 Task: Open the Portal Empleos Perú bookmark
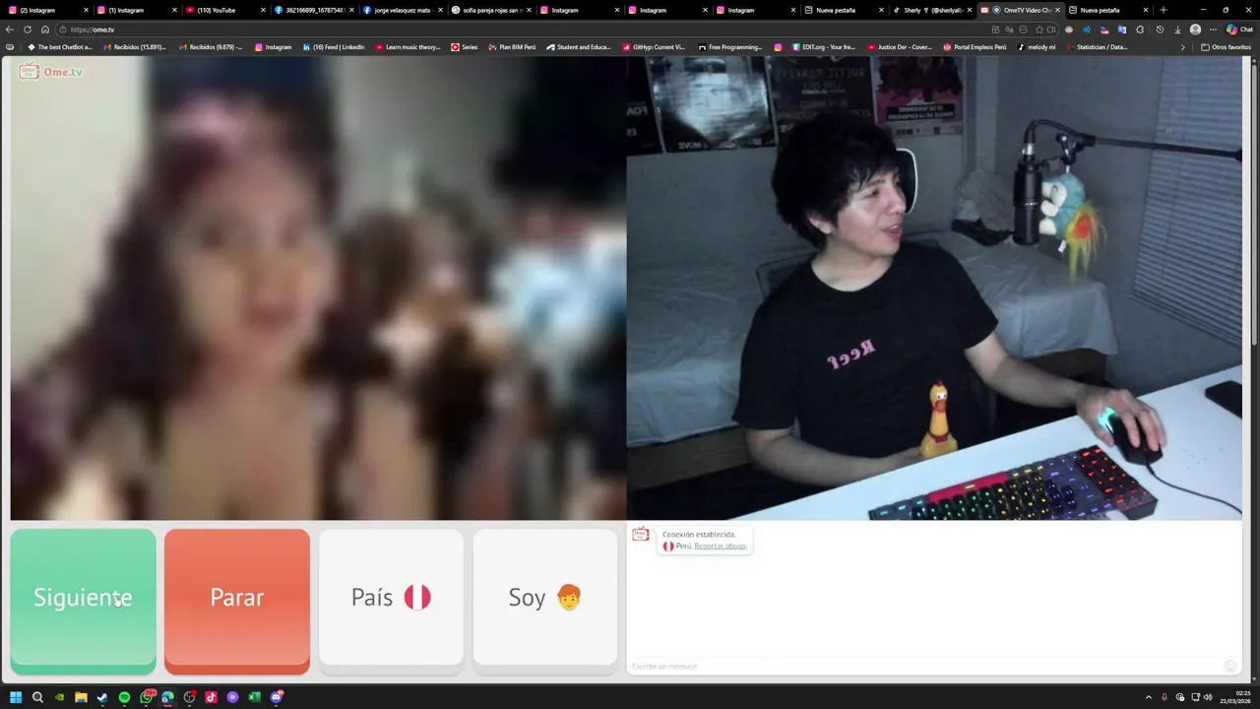pyautogui.click(x=975, y=47)
